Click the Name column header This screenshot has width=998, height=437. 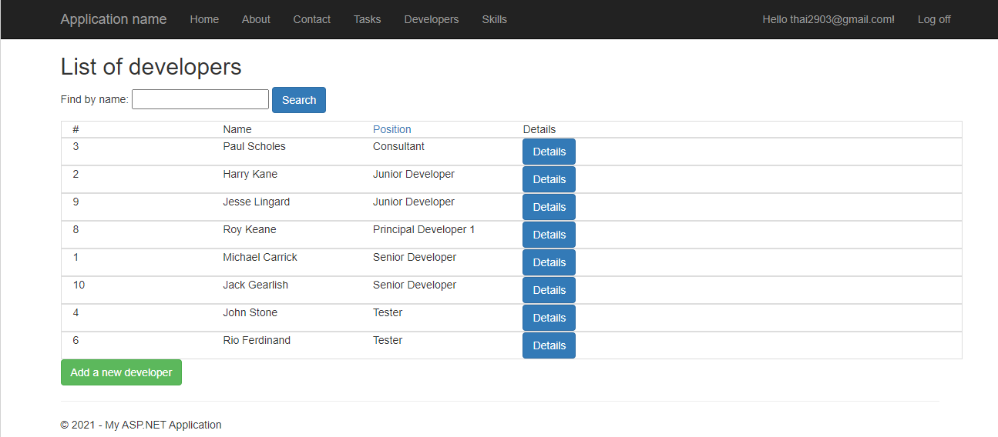pyautogui.click(x=237, y=129)
